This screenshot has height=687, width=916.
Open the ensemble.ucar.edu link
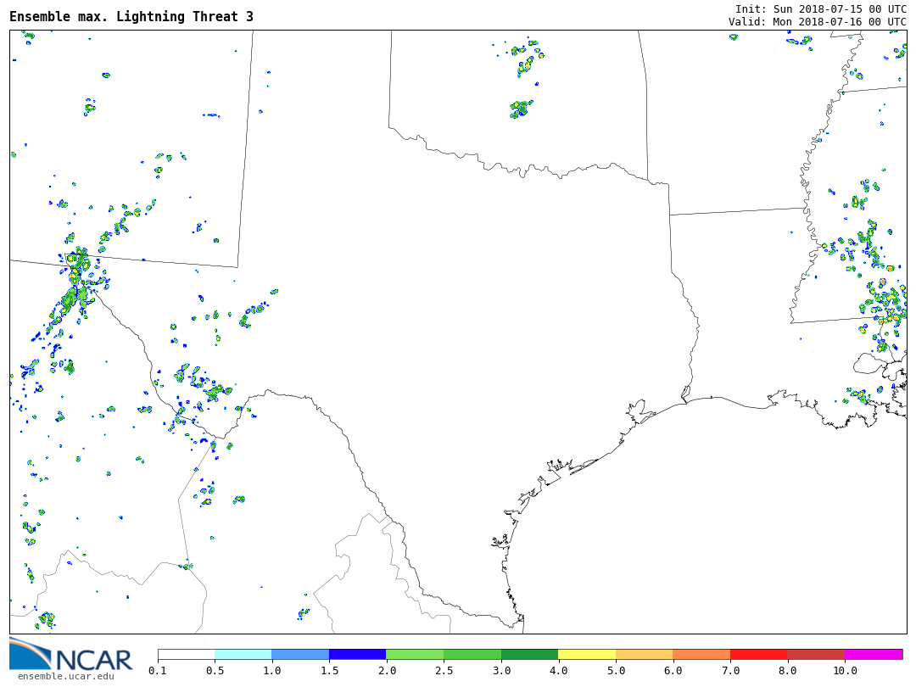tap(65, 676)
